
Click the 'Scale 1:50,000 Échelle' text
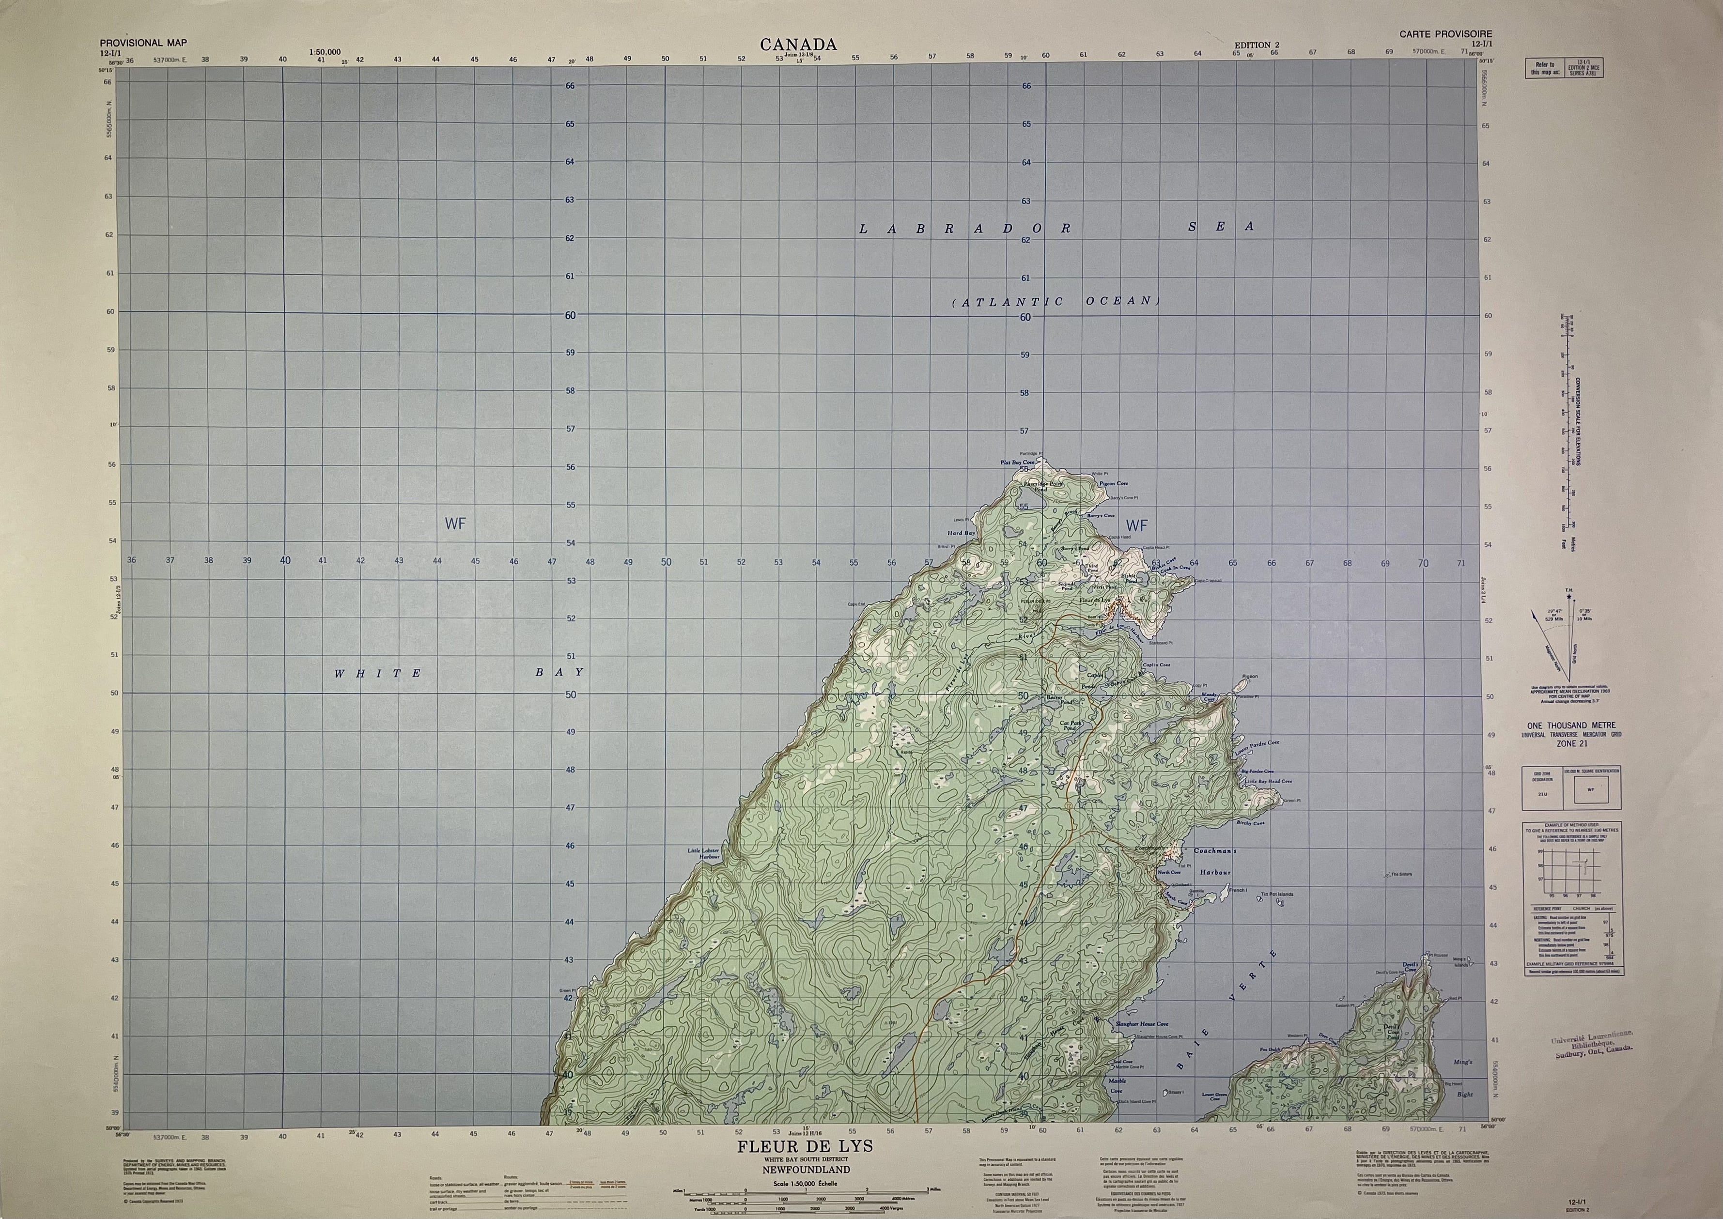coord(805,1183)
